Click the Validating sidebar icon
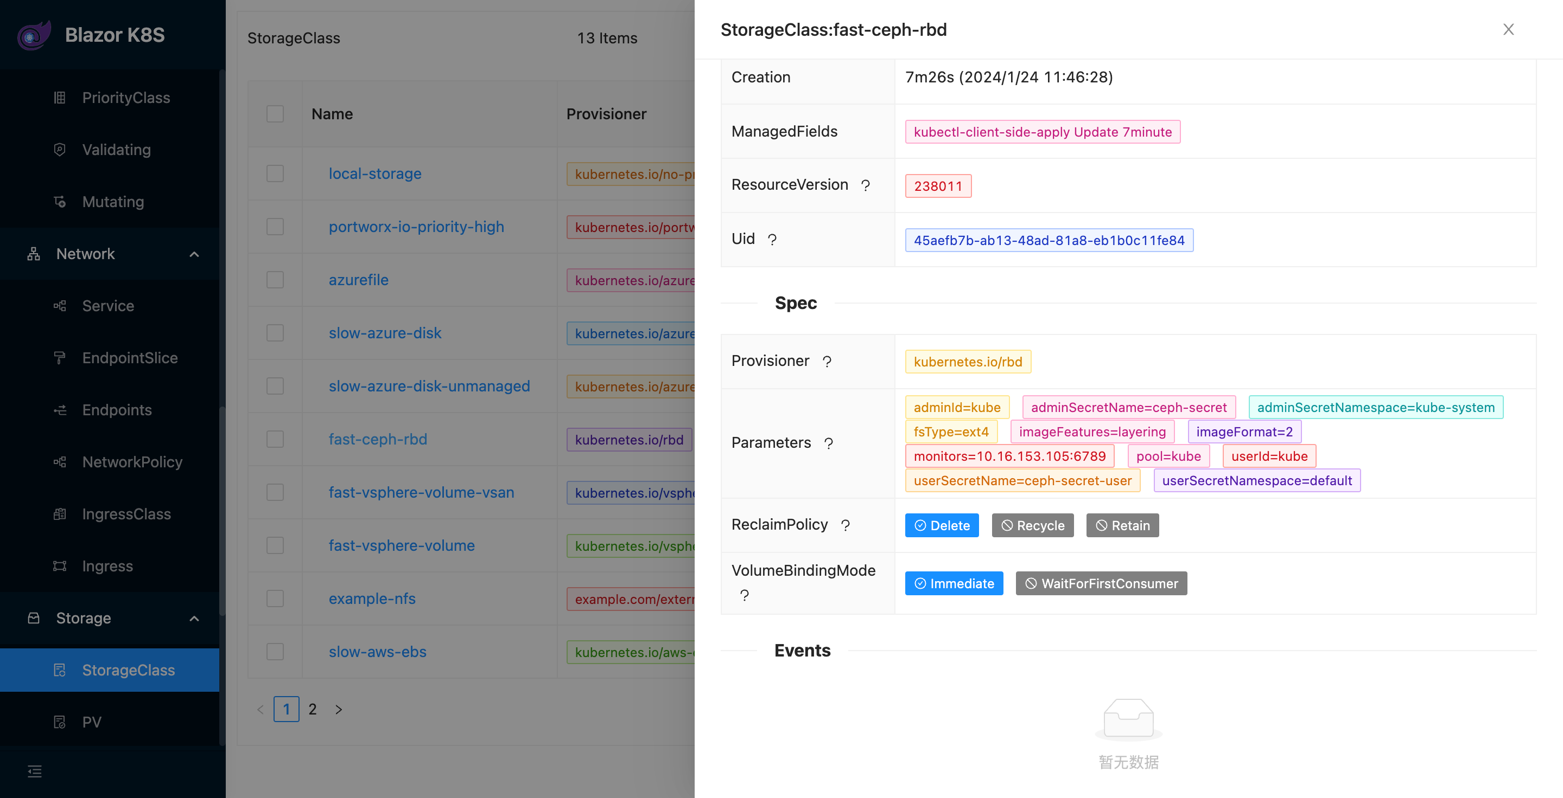The height and width of the screenshot is (798, 1563). coord(58,149)
